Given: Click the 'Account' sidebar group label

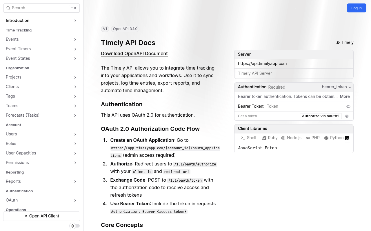Looking at the screenshot, I should pos(13,125).
